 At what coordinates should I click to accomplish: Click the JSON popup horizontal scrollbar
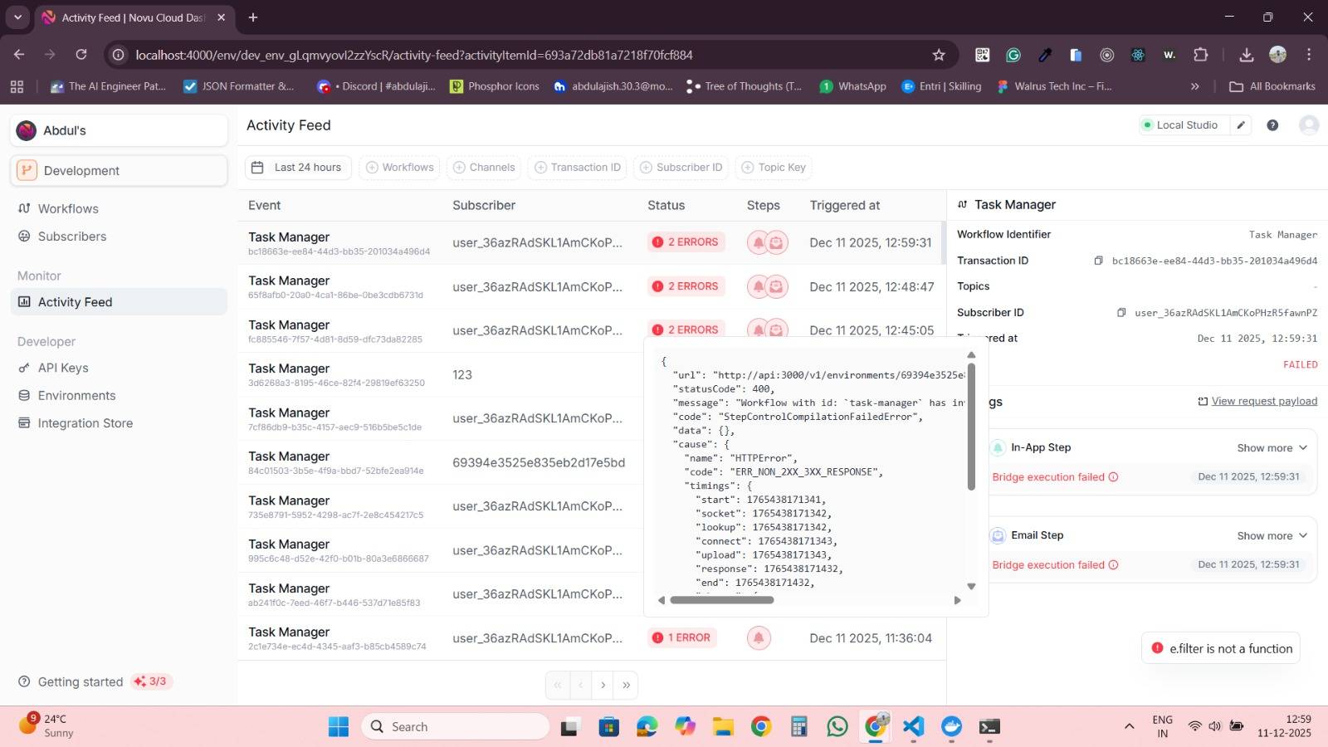coord(722,600)
